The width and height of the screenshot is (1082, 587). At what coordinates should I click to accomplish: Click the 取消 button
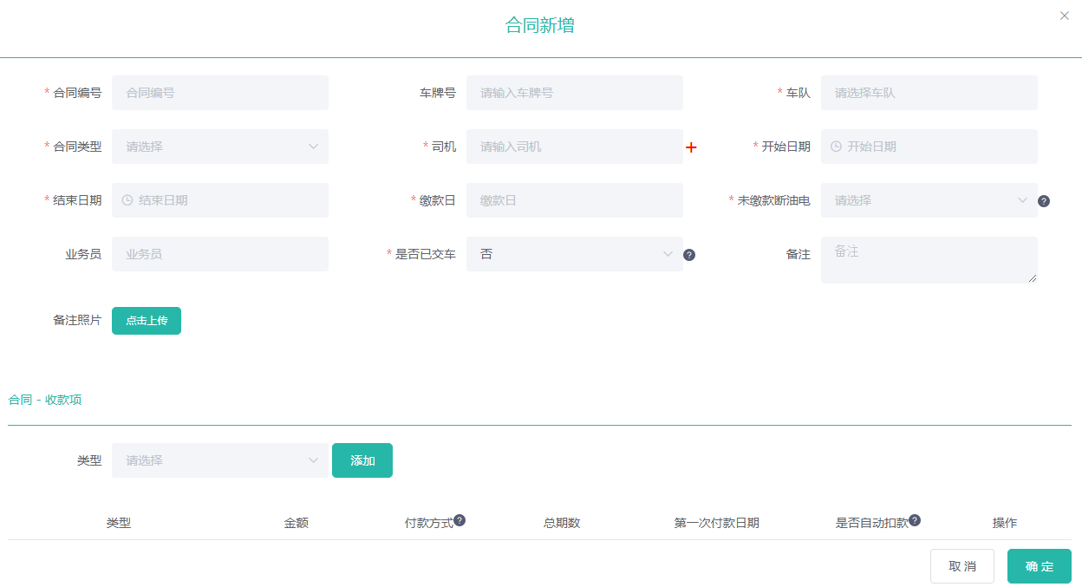point(961,566)
